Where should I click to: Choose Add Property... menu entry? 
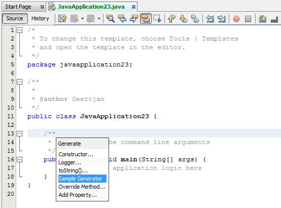point(82,195)
